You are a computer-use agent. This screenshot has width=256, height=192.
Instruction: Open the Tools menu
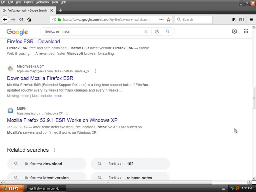click(x=55, y=2)
